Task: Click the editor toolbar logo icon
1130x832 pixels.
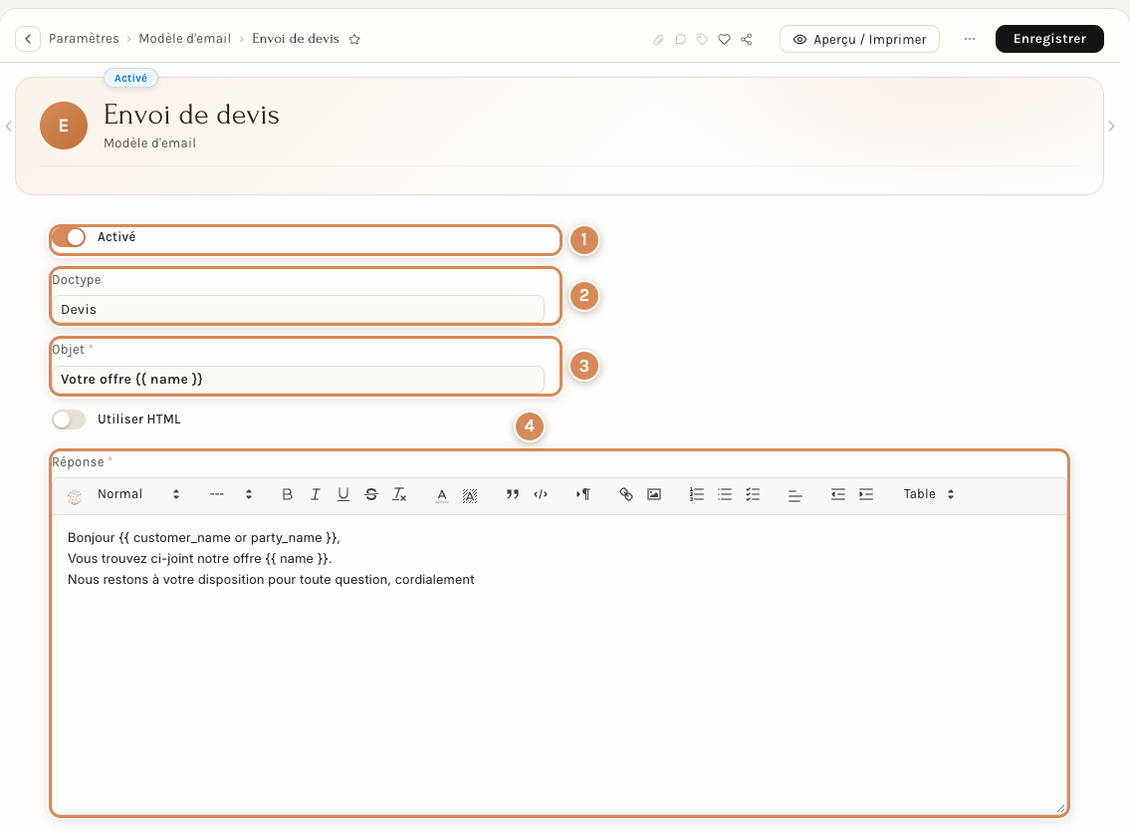Action: (x=75, y=496)
